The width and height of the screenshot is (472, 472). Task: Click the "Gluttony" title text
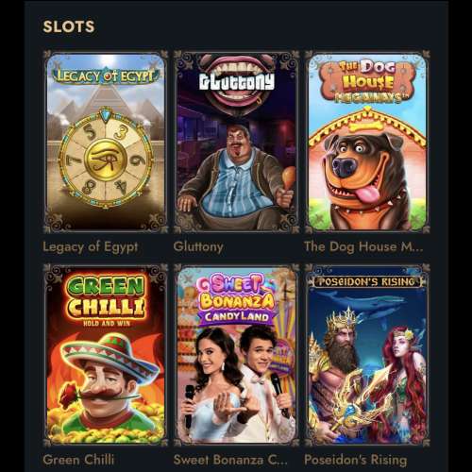(x=198, y=246)
